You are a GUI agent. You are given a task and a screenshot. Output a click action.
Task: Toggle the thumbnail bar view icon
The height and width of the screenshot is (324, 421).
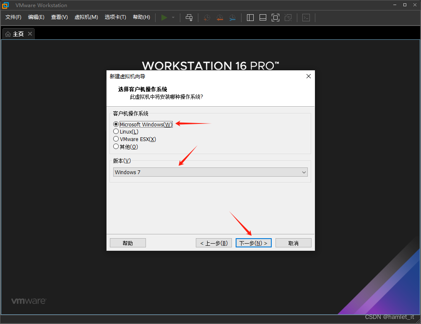point(263,18)
